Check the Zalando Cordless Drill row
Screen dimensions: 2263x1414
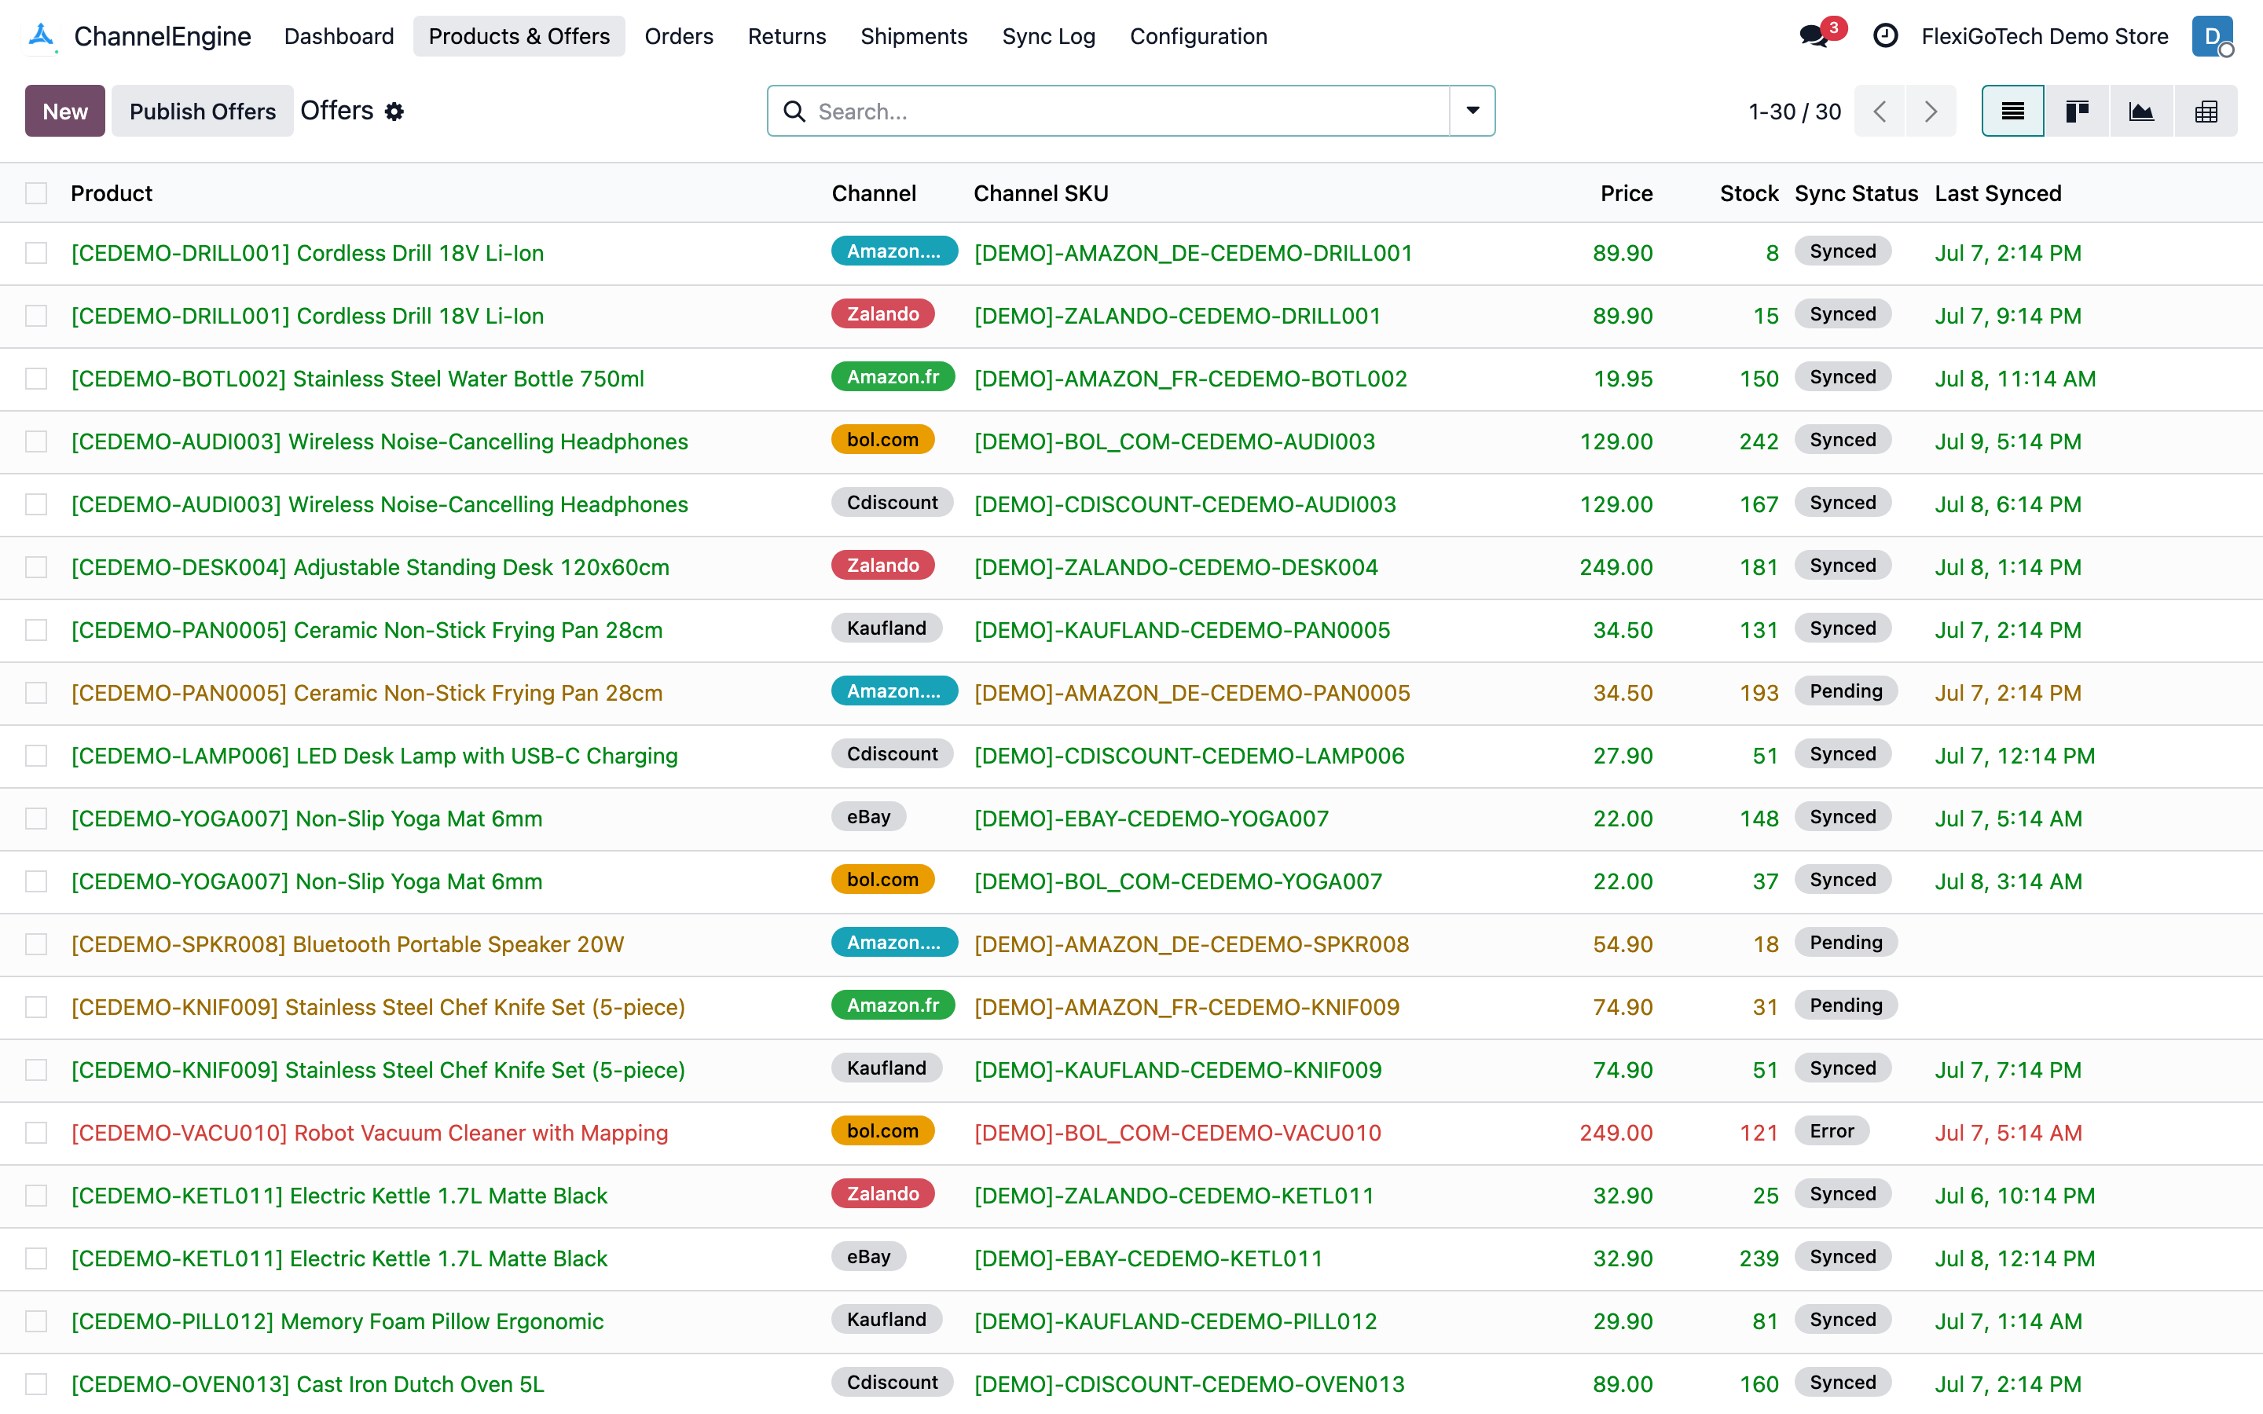click(x=36, y=316)
